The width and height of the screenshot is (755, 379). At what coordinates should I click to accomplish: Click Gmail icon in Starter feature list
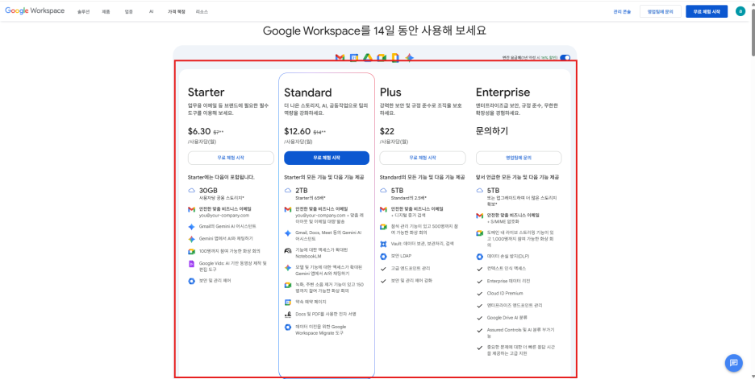[191, 209]
